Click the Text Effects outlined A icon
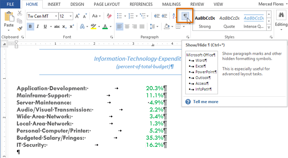 [82, 27]
